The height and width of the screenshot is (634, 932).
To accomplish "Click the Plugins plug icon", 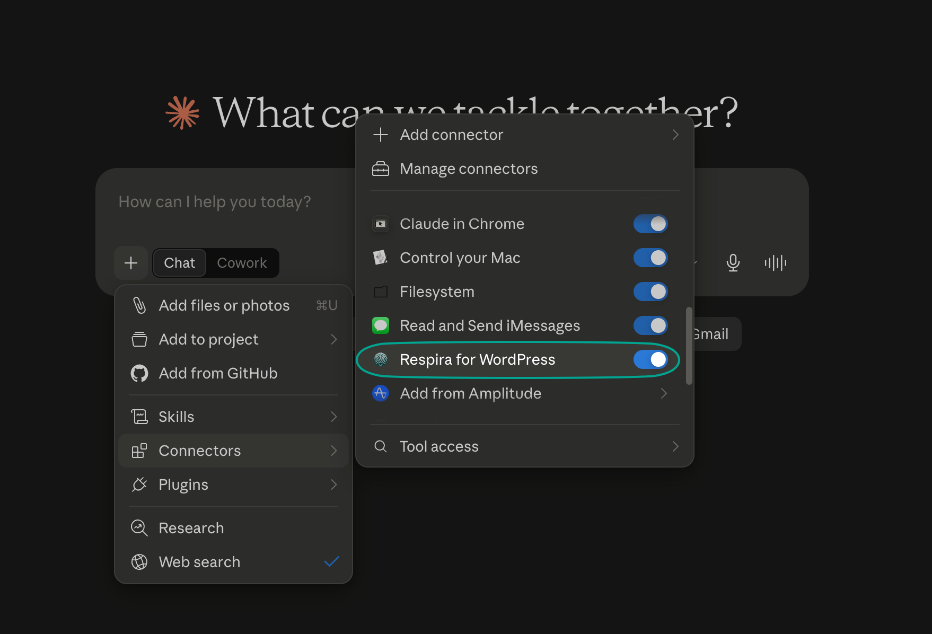I will point(139,485).
